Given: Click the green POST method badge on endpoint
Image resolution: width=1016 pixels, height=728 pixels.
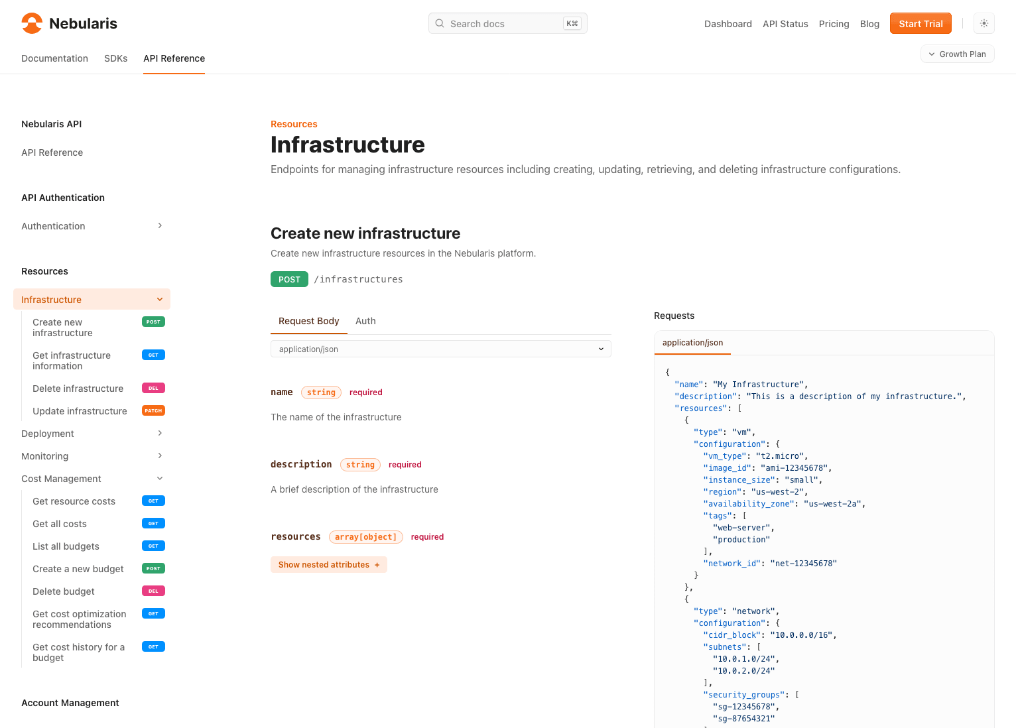Looking at the screenshot, I should [289, 279].
